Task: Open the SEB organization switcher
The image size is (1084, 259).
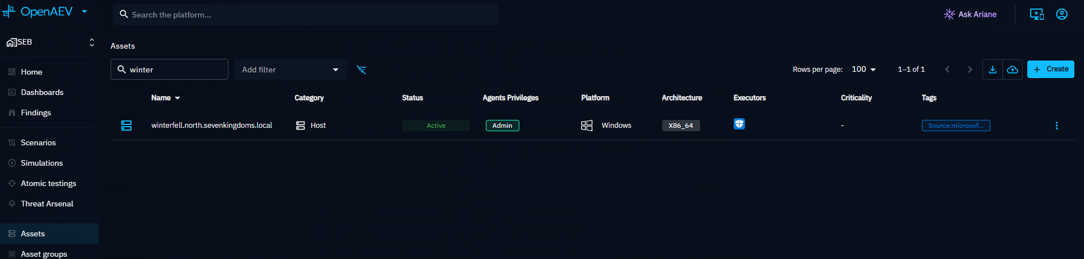Action: click(50, 42)
